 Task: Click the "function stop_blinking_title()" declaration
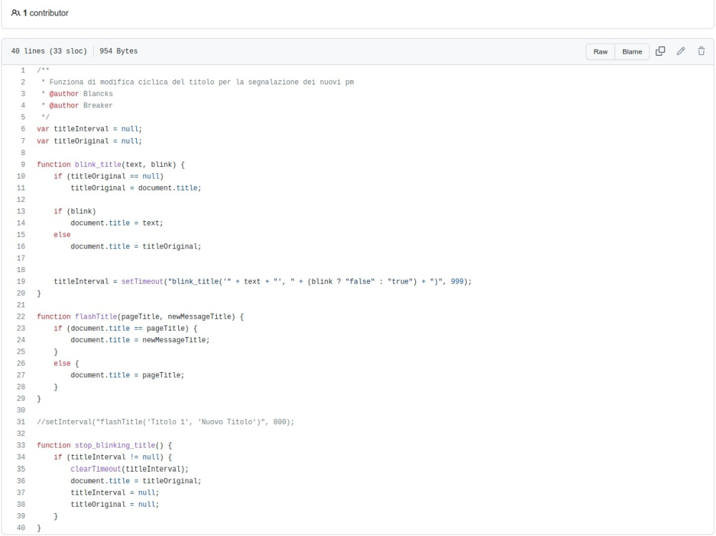(105, 446)
